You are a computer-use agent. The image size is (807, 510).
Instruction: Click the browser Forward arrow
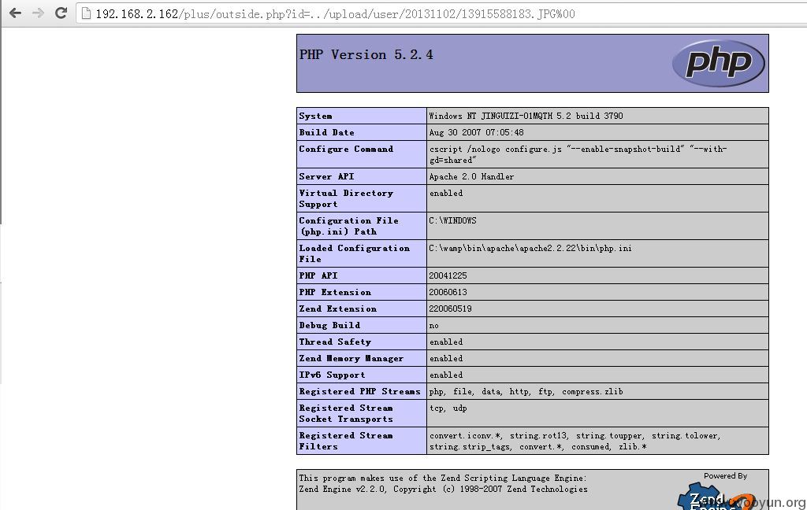pos(38,13)
